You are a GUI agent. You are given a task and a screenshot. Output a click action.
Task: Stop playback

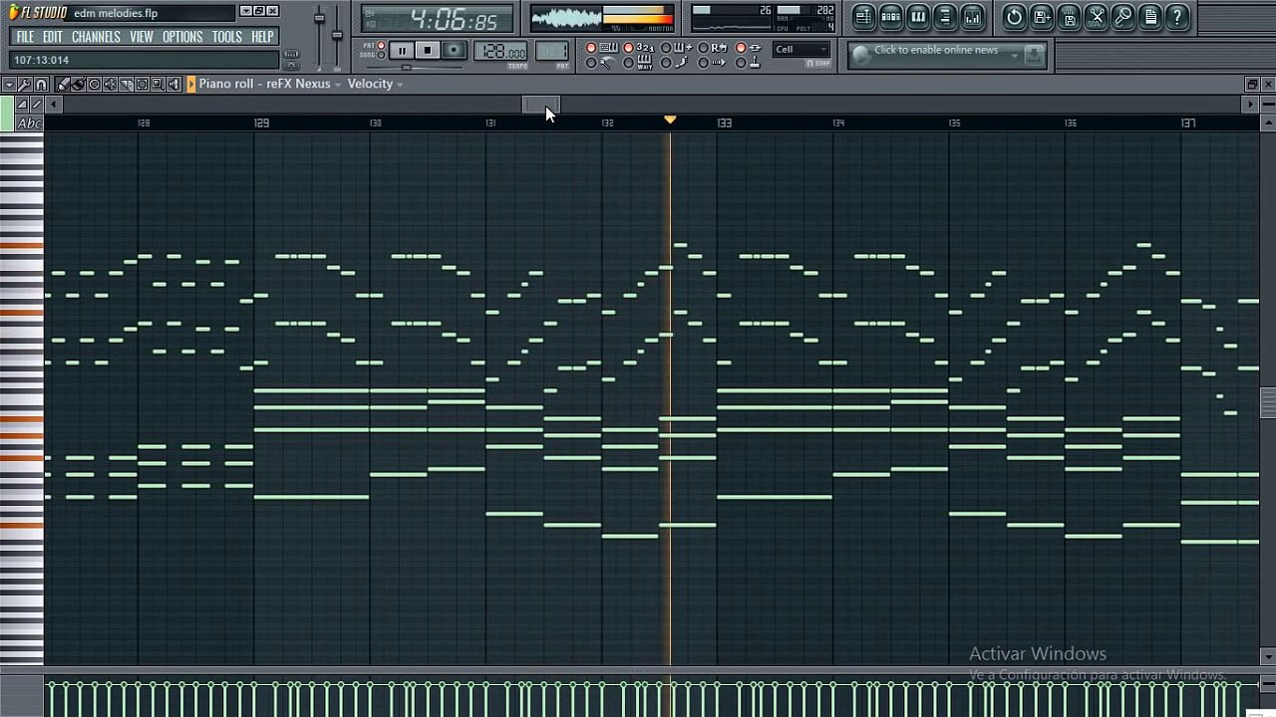coord(428,51)
